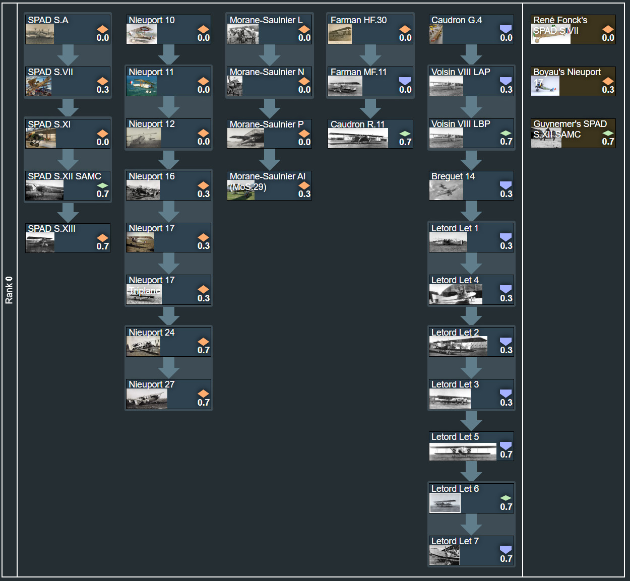
Task: Click the bomber icon on Caudron G.4
Action: point(506,29)
